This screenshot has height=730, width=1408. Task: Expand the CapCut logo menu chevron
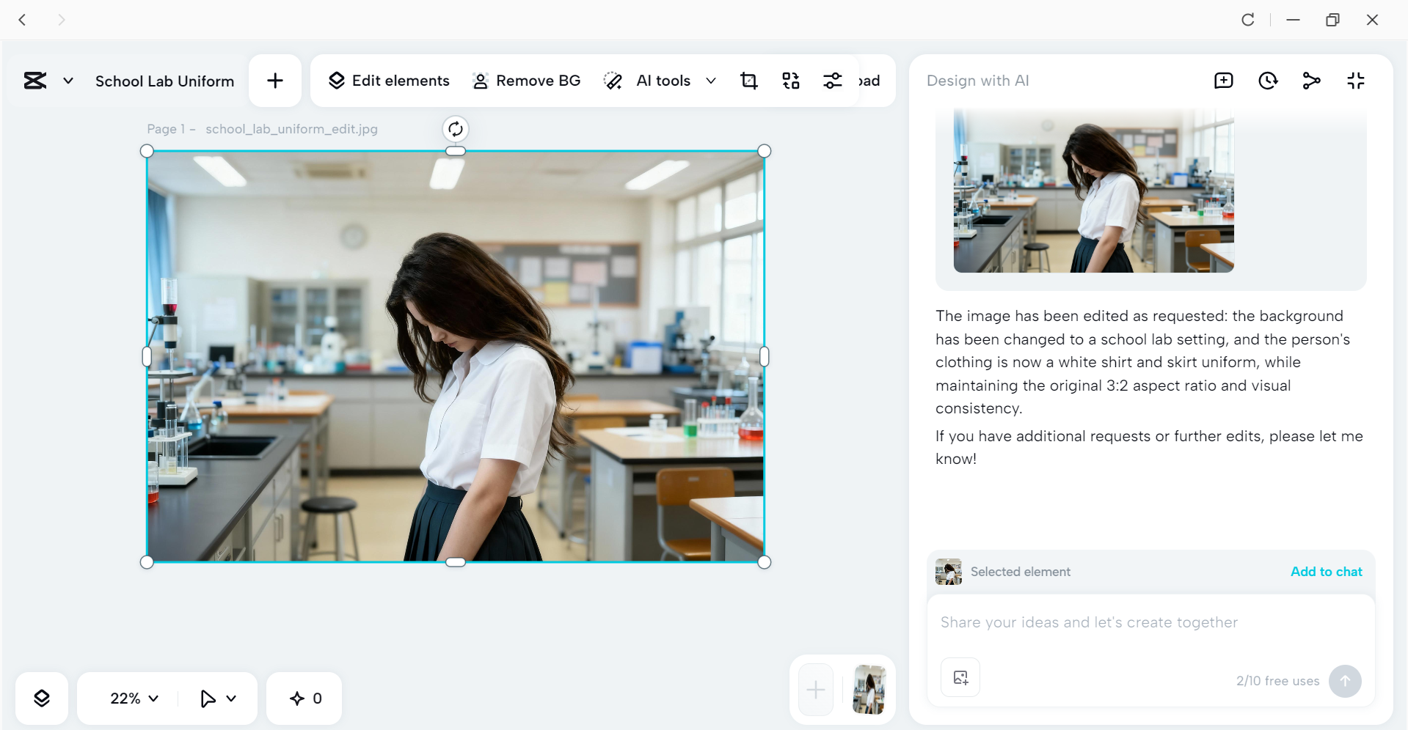pyautogui.click(x=68, y=81)
